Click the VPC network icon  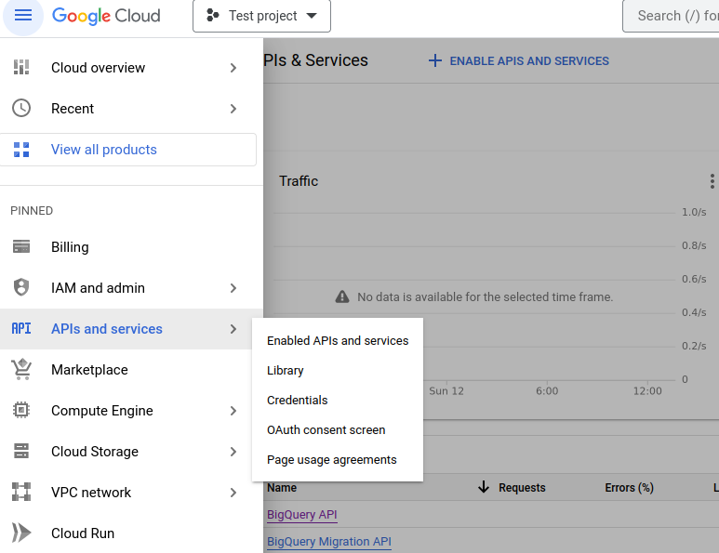(x=21, y=492)
